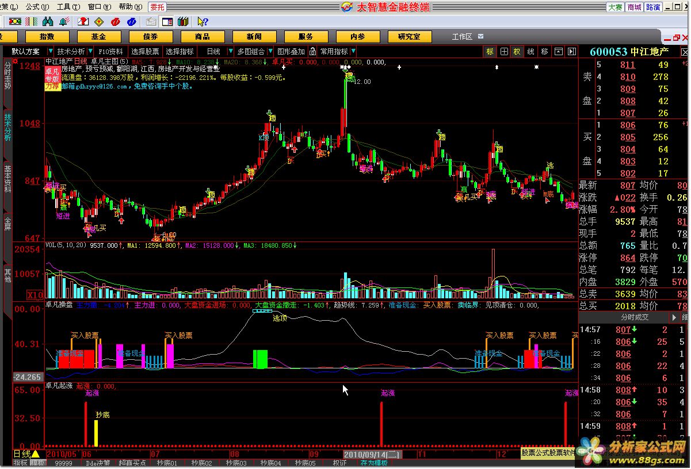This screenshot has height=469, width=691.
Task: Open F10资料 company info
Action: (110, 51)
